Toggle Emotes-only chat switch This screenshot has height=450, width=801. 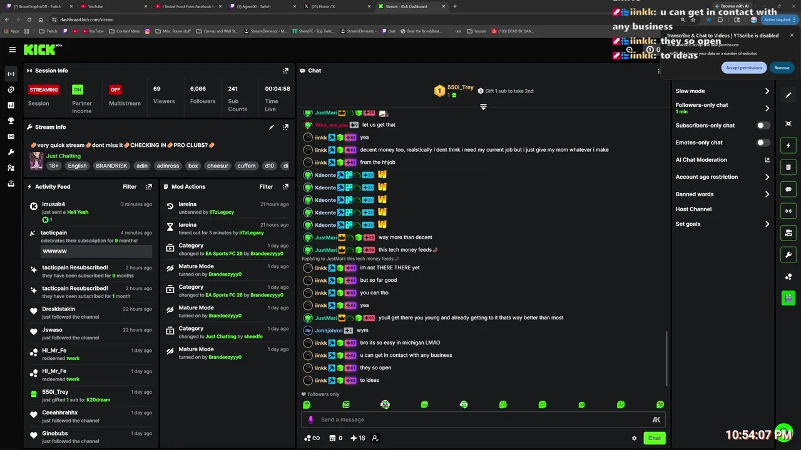click(x=763, y=142)
